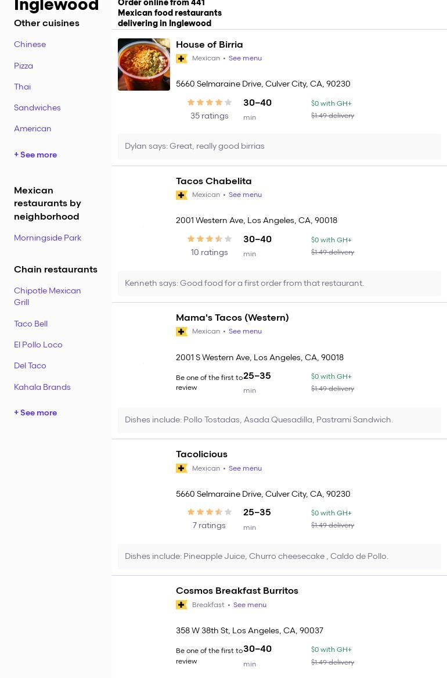
Task: Open the Chinese cuisine link
Action: pyautogui.click(x=30, y=45)
